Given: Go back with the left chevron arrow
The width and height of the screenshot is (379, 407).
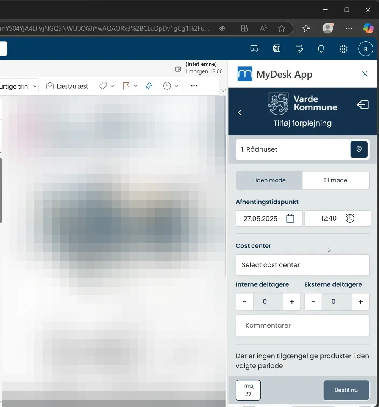Looking at the screenshot, I should tap(240, 112).
